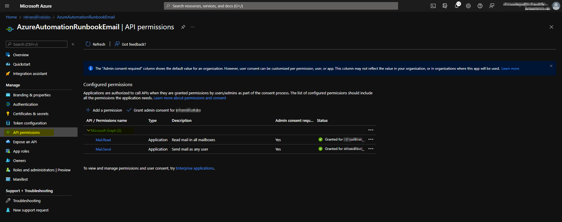562x222 pixels.
Task: Open AzureAutomationRunbookEmail breadcrumb
Action: click(x=86, y=17)
